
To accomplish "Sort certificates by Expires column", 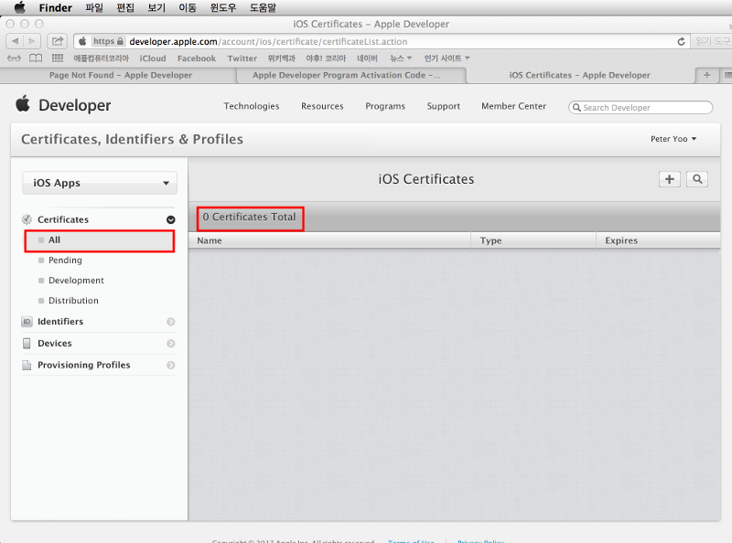I will (x=658, y=240).
